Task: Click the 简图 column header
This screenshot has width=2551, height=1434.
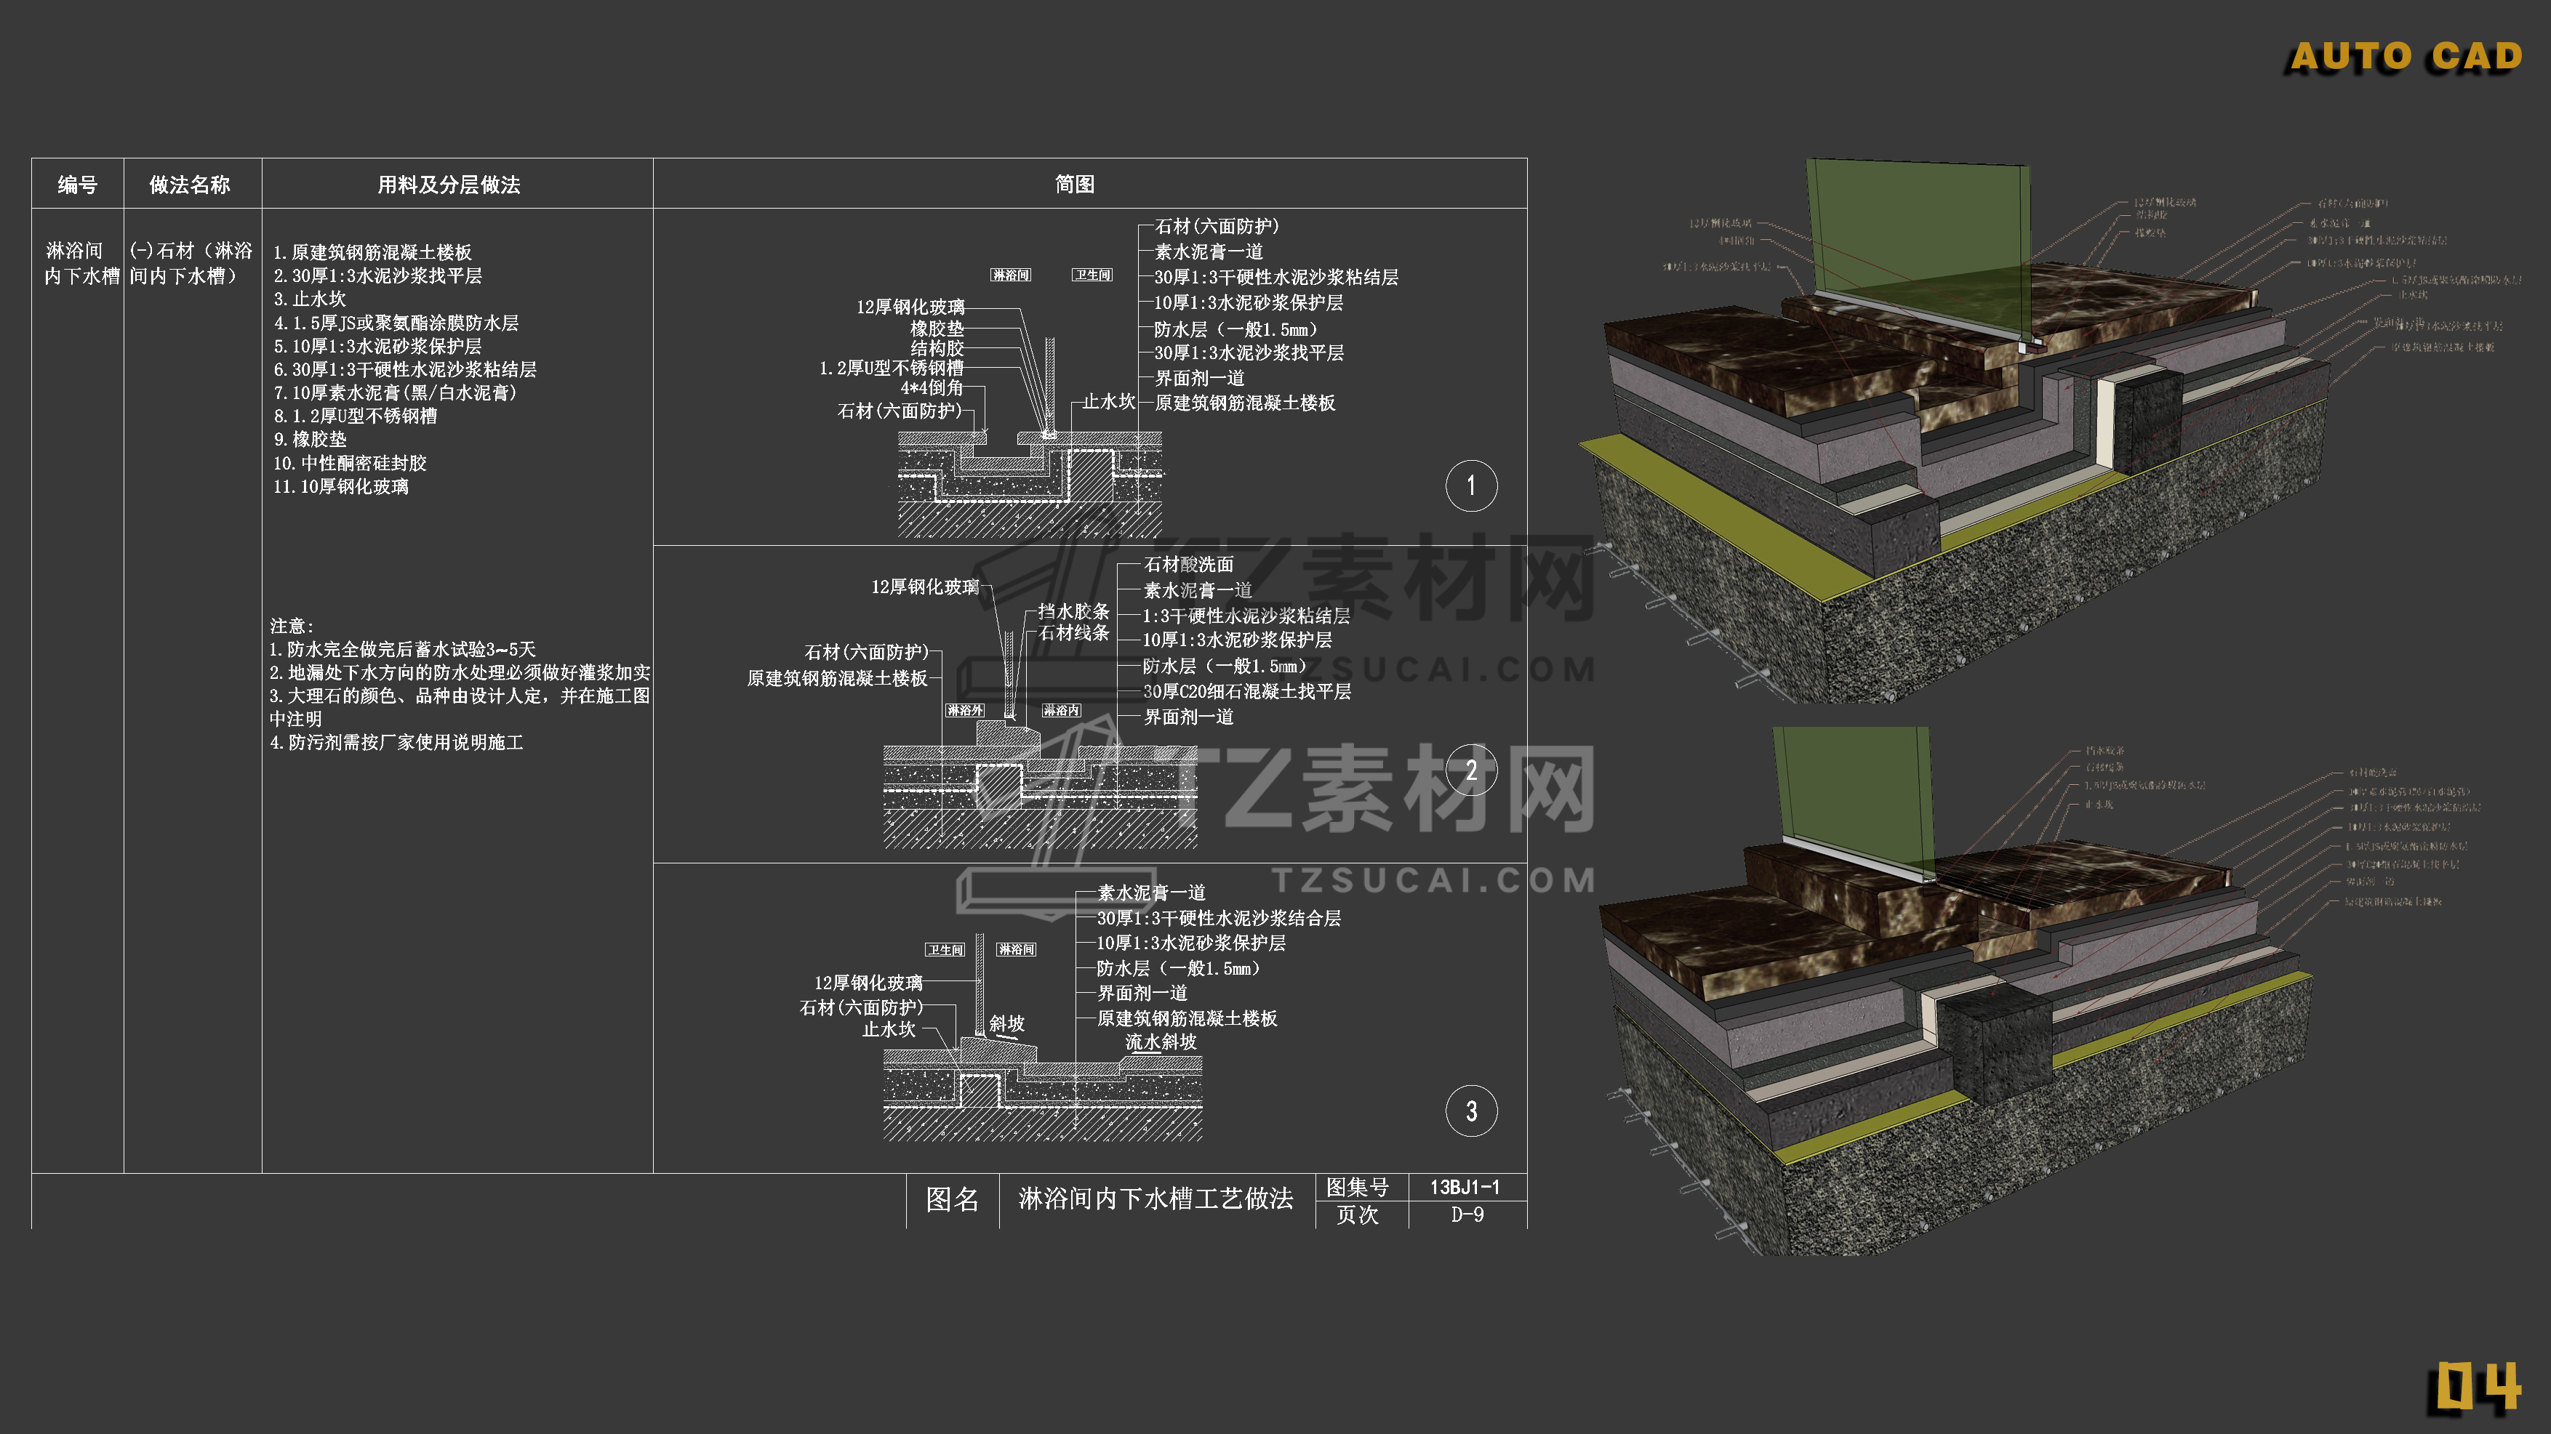Action: point(1075,184)
